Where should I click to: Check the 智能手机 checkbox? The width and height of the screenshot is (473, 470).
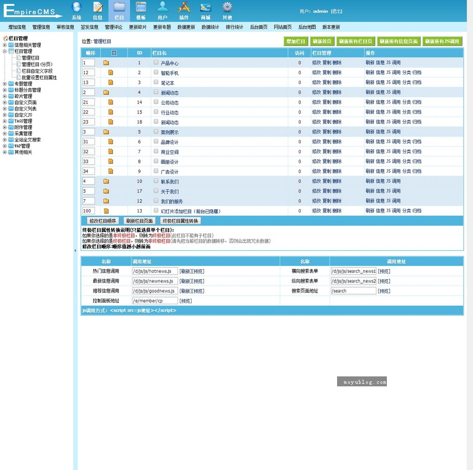pyautogui.click(x=156, y=72)
